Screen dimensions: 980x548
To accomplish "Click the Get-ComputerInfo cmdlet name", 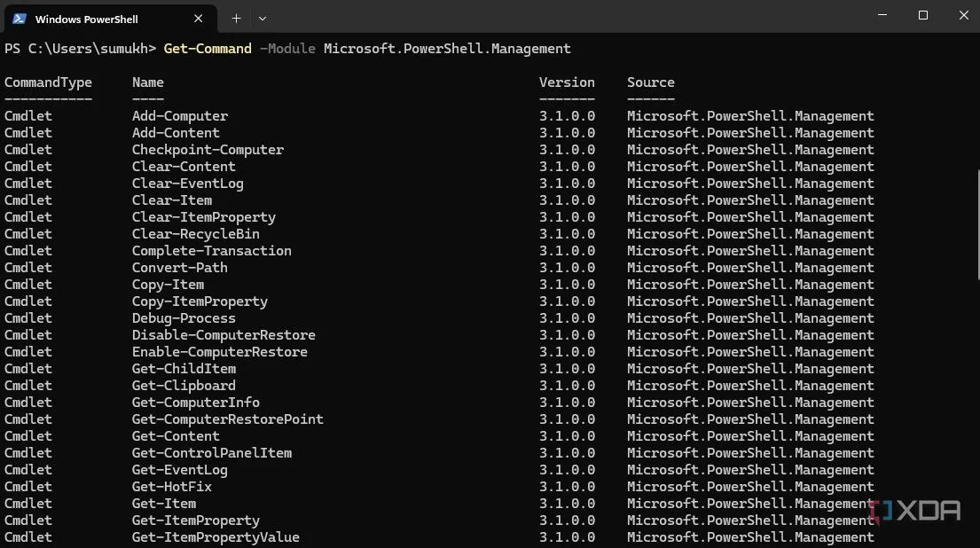I will tap(196, 403).
